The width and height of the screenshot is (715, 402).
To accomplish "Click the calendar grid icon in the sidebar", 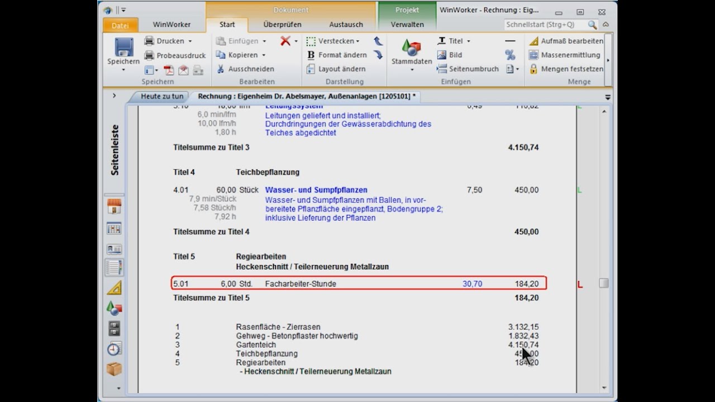I will [114, 228].
